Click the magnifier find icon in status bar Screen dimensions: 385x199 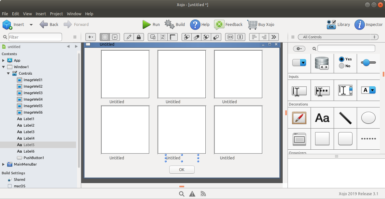[x=181, y=194]
